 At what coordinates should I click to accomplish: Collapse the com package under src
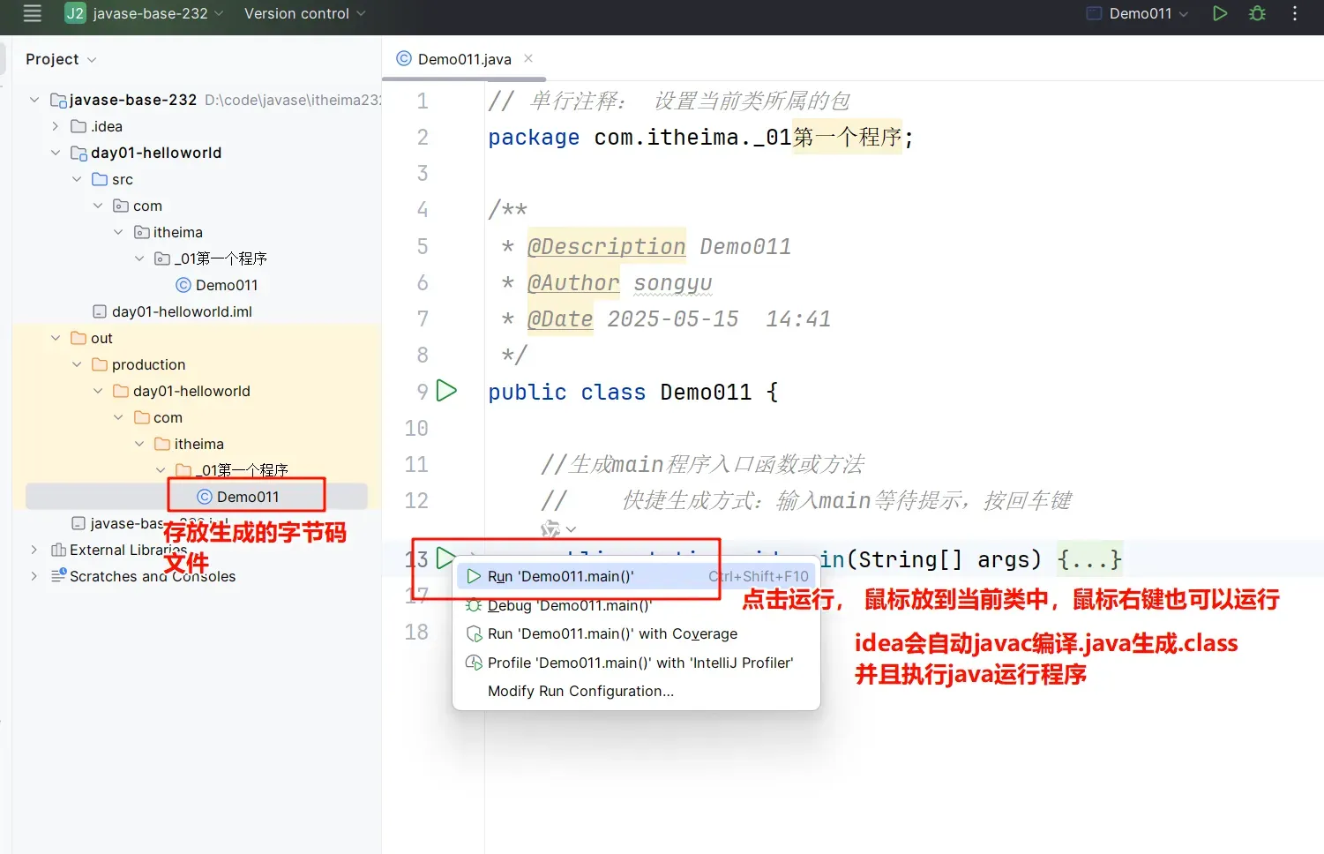(98, 206)
